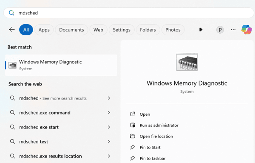255x163 pixels.
Task: Click the Copilot icon in search panel
Action: (x=246, y=30)
